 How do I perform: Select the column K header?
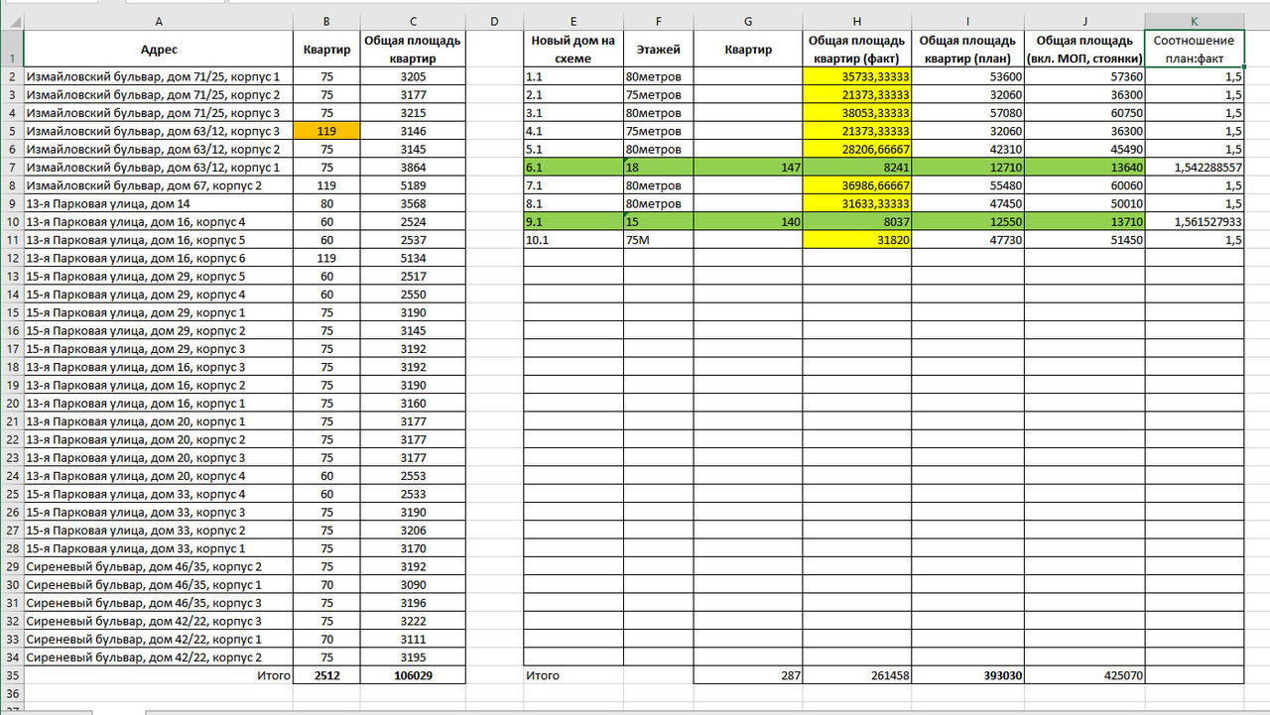pos(1195,21)
